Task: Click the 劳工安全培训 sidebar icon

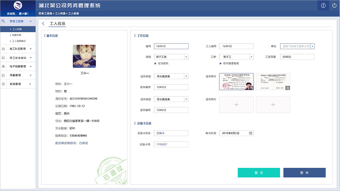Action: point(3,57)
